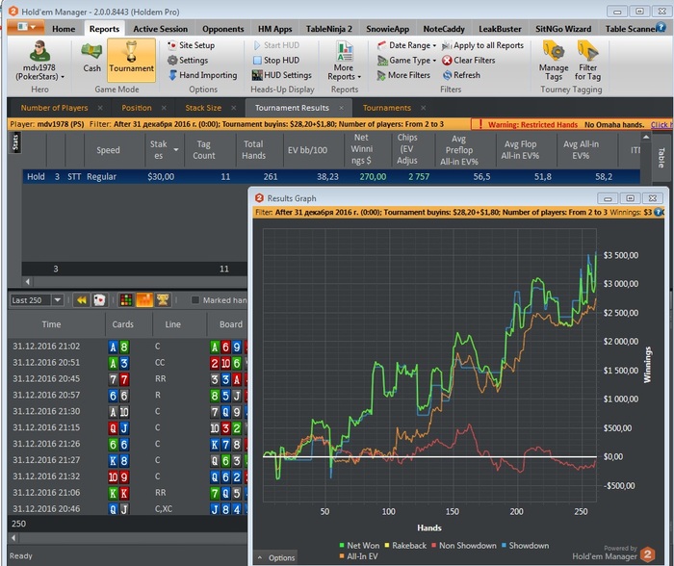
Task: Click the hand replayer cards icon
Action: (99, 300)
